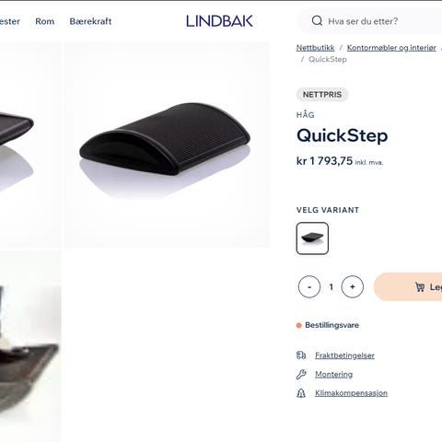Open the Fraktbetingelser link
The height and width of the screenshot is (442, 442).
click(344, 355)
